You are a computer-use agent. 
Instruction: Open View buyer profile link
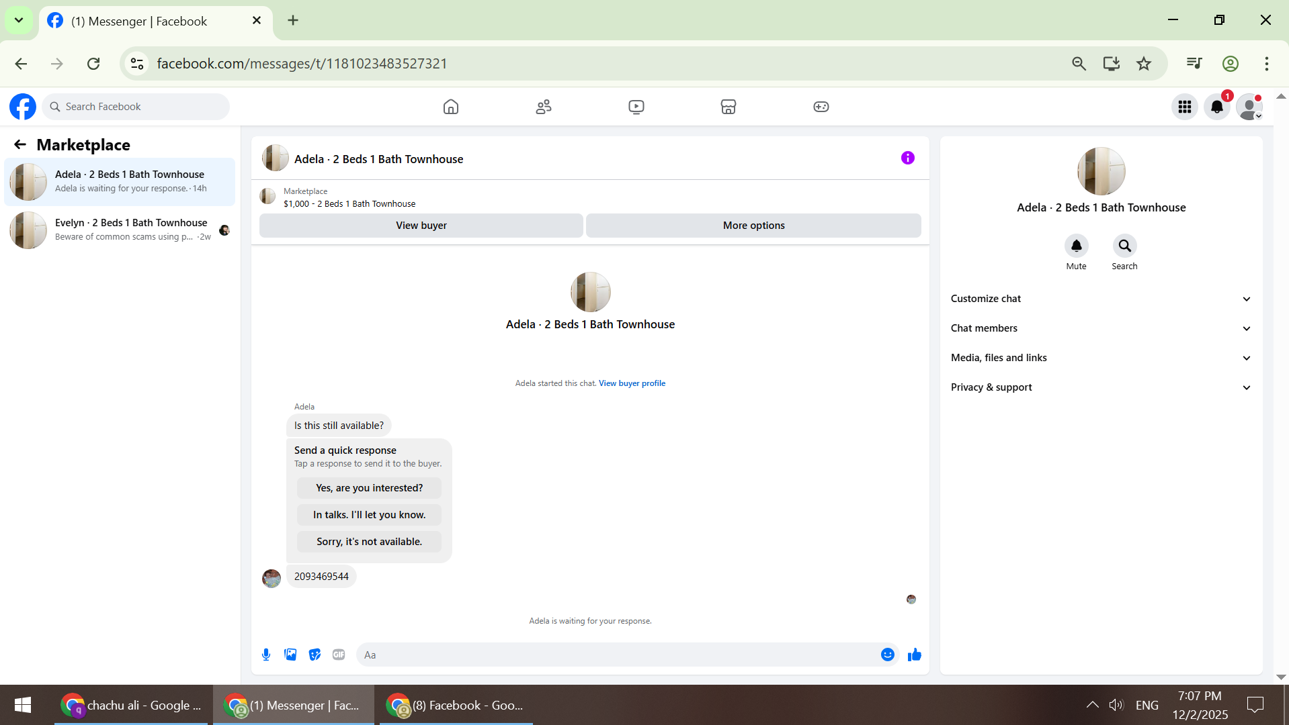(632, 383)
